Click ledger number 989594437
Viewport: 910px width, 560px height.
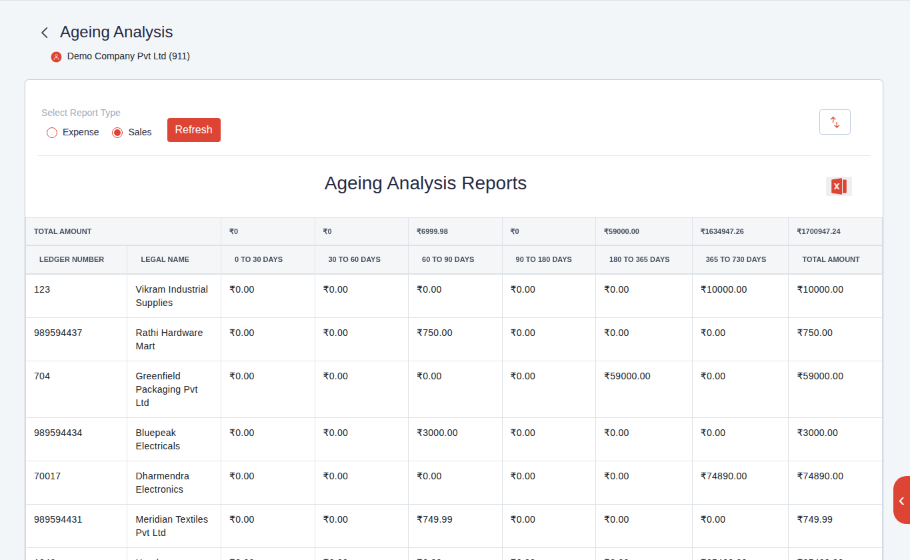pos(58,333)
